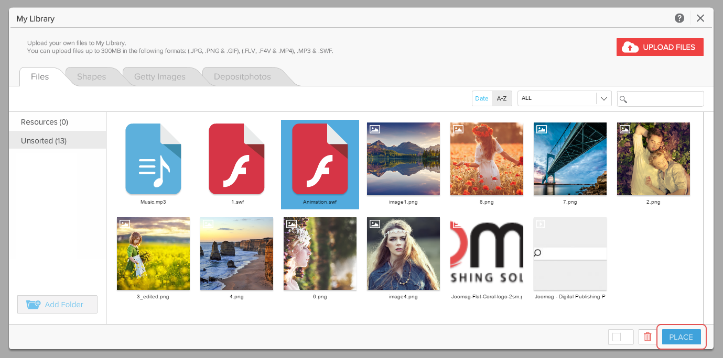Select the Animation.swf flash file
The height and width of the screenshot is (358, 723).
click(x=320, y=159)
